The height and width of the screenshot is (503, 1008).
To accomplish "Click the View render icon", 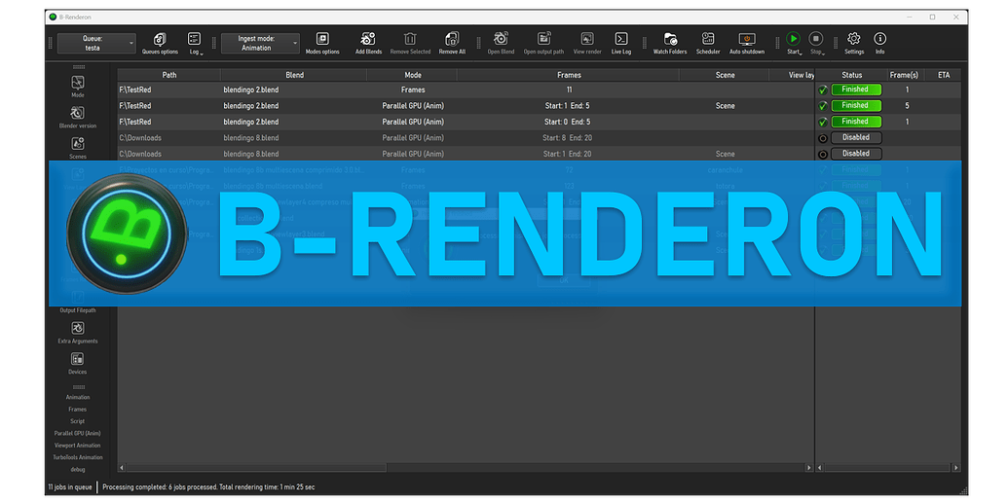I will (587, 39).
